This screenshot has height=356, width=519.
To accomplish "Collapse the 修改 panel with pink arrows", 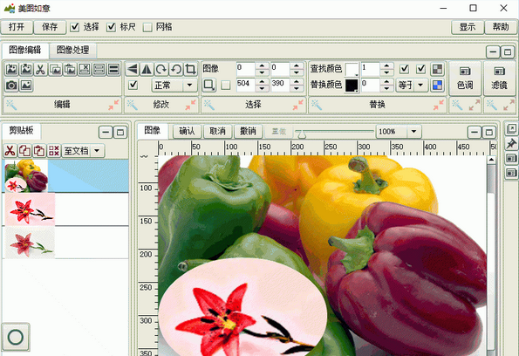I will click(191, 105).
